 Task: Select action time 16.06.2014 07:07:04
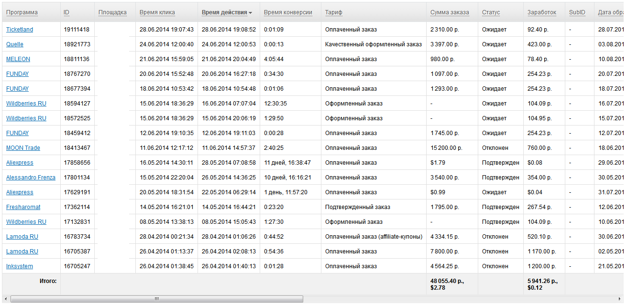pos(229,104)
